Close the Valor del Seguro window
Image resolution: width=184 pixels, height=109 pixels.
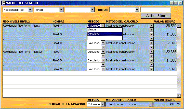coord(180,3)
